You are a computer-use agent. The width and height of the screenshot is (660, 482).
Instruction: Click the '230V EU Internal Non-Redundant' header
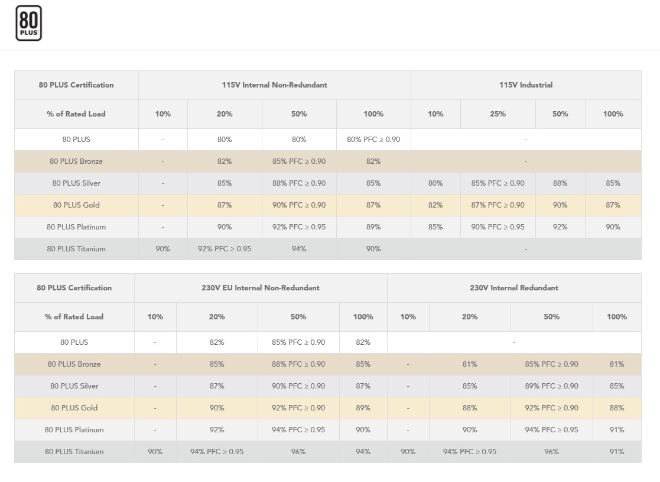pos(261,288)
